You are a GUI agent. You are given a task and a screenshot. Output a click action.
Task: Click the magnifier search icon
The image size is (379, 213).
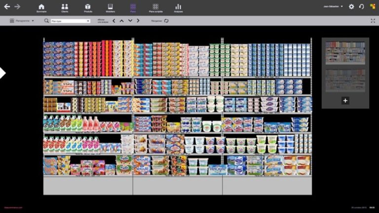coord(46,21)
